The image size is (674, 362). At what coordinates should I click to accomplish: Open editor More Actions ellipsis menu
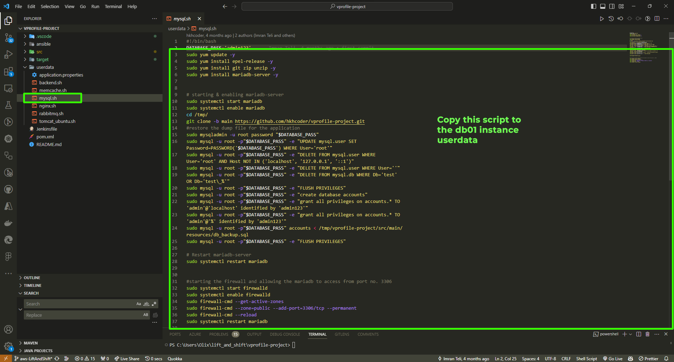point(666,19)
